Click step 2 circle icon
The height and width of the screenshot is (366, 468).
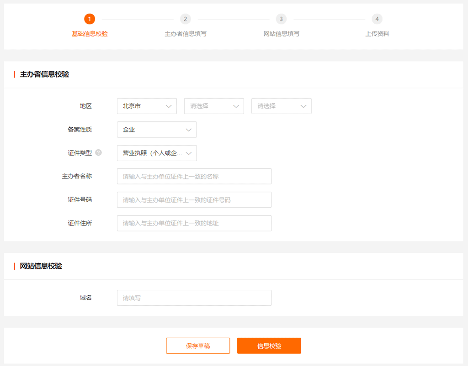(x=185, y=19)
